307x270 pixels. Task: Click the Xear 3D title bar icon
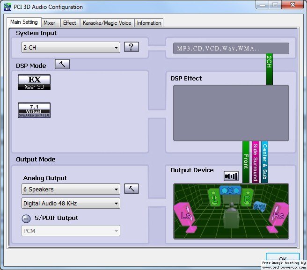tap(7, 7)
